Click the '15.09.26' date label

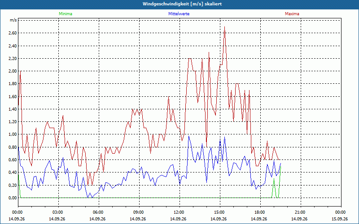tap(340, 219)
